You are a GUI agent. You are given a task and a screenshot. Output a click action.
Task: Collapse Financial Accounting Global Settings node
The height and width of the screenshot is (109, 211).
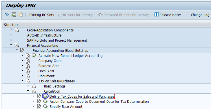(17, 50)
